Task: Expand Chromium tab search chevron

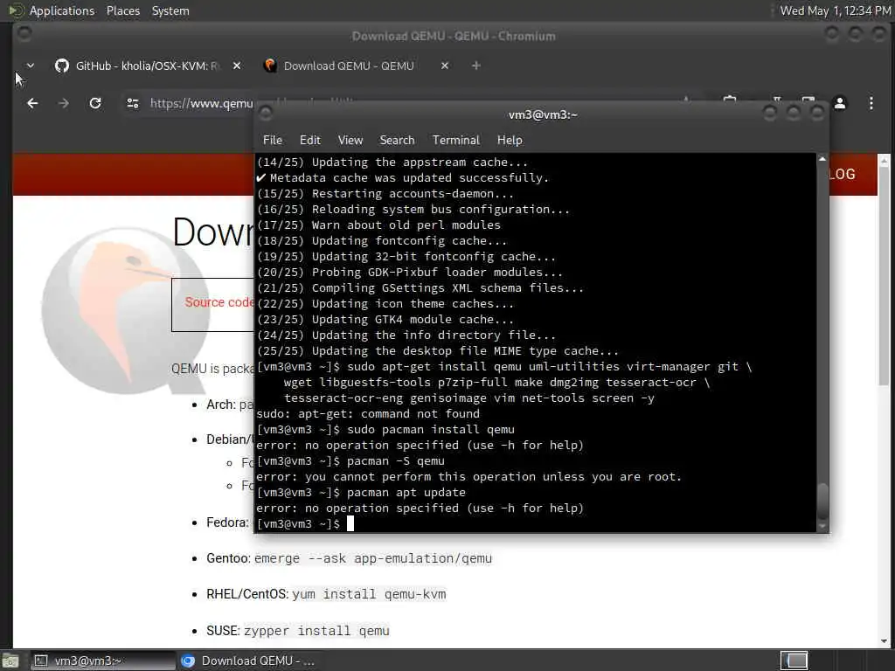Action: [x=31, y=66]
